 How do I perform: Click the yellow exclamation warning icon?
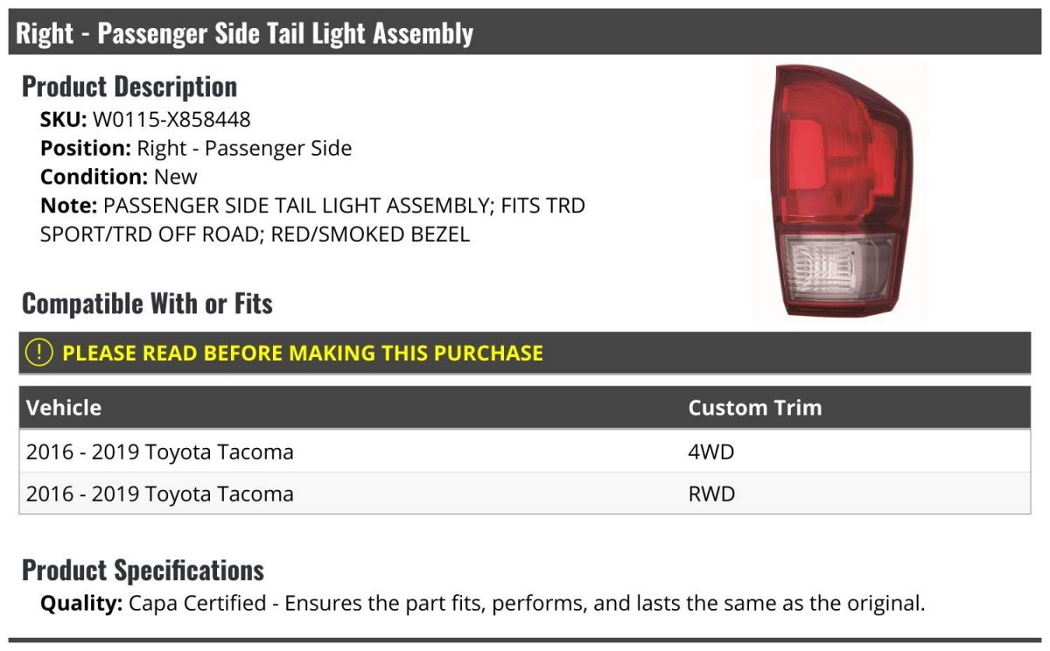click(x=38, y=353)
